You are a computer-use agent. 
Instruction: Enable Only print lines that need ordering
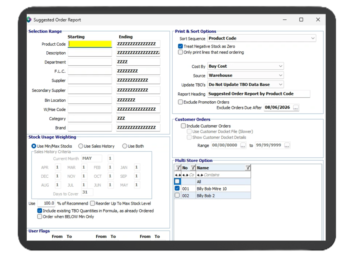[x=180, y=52]
